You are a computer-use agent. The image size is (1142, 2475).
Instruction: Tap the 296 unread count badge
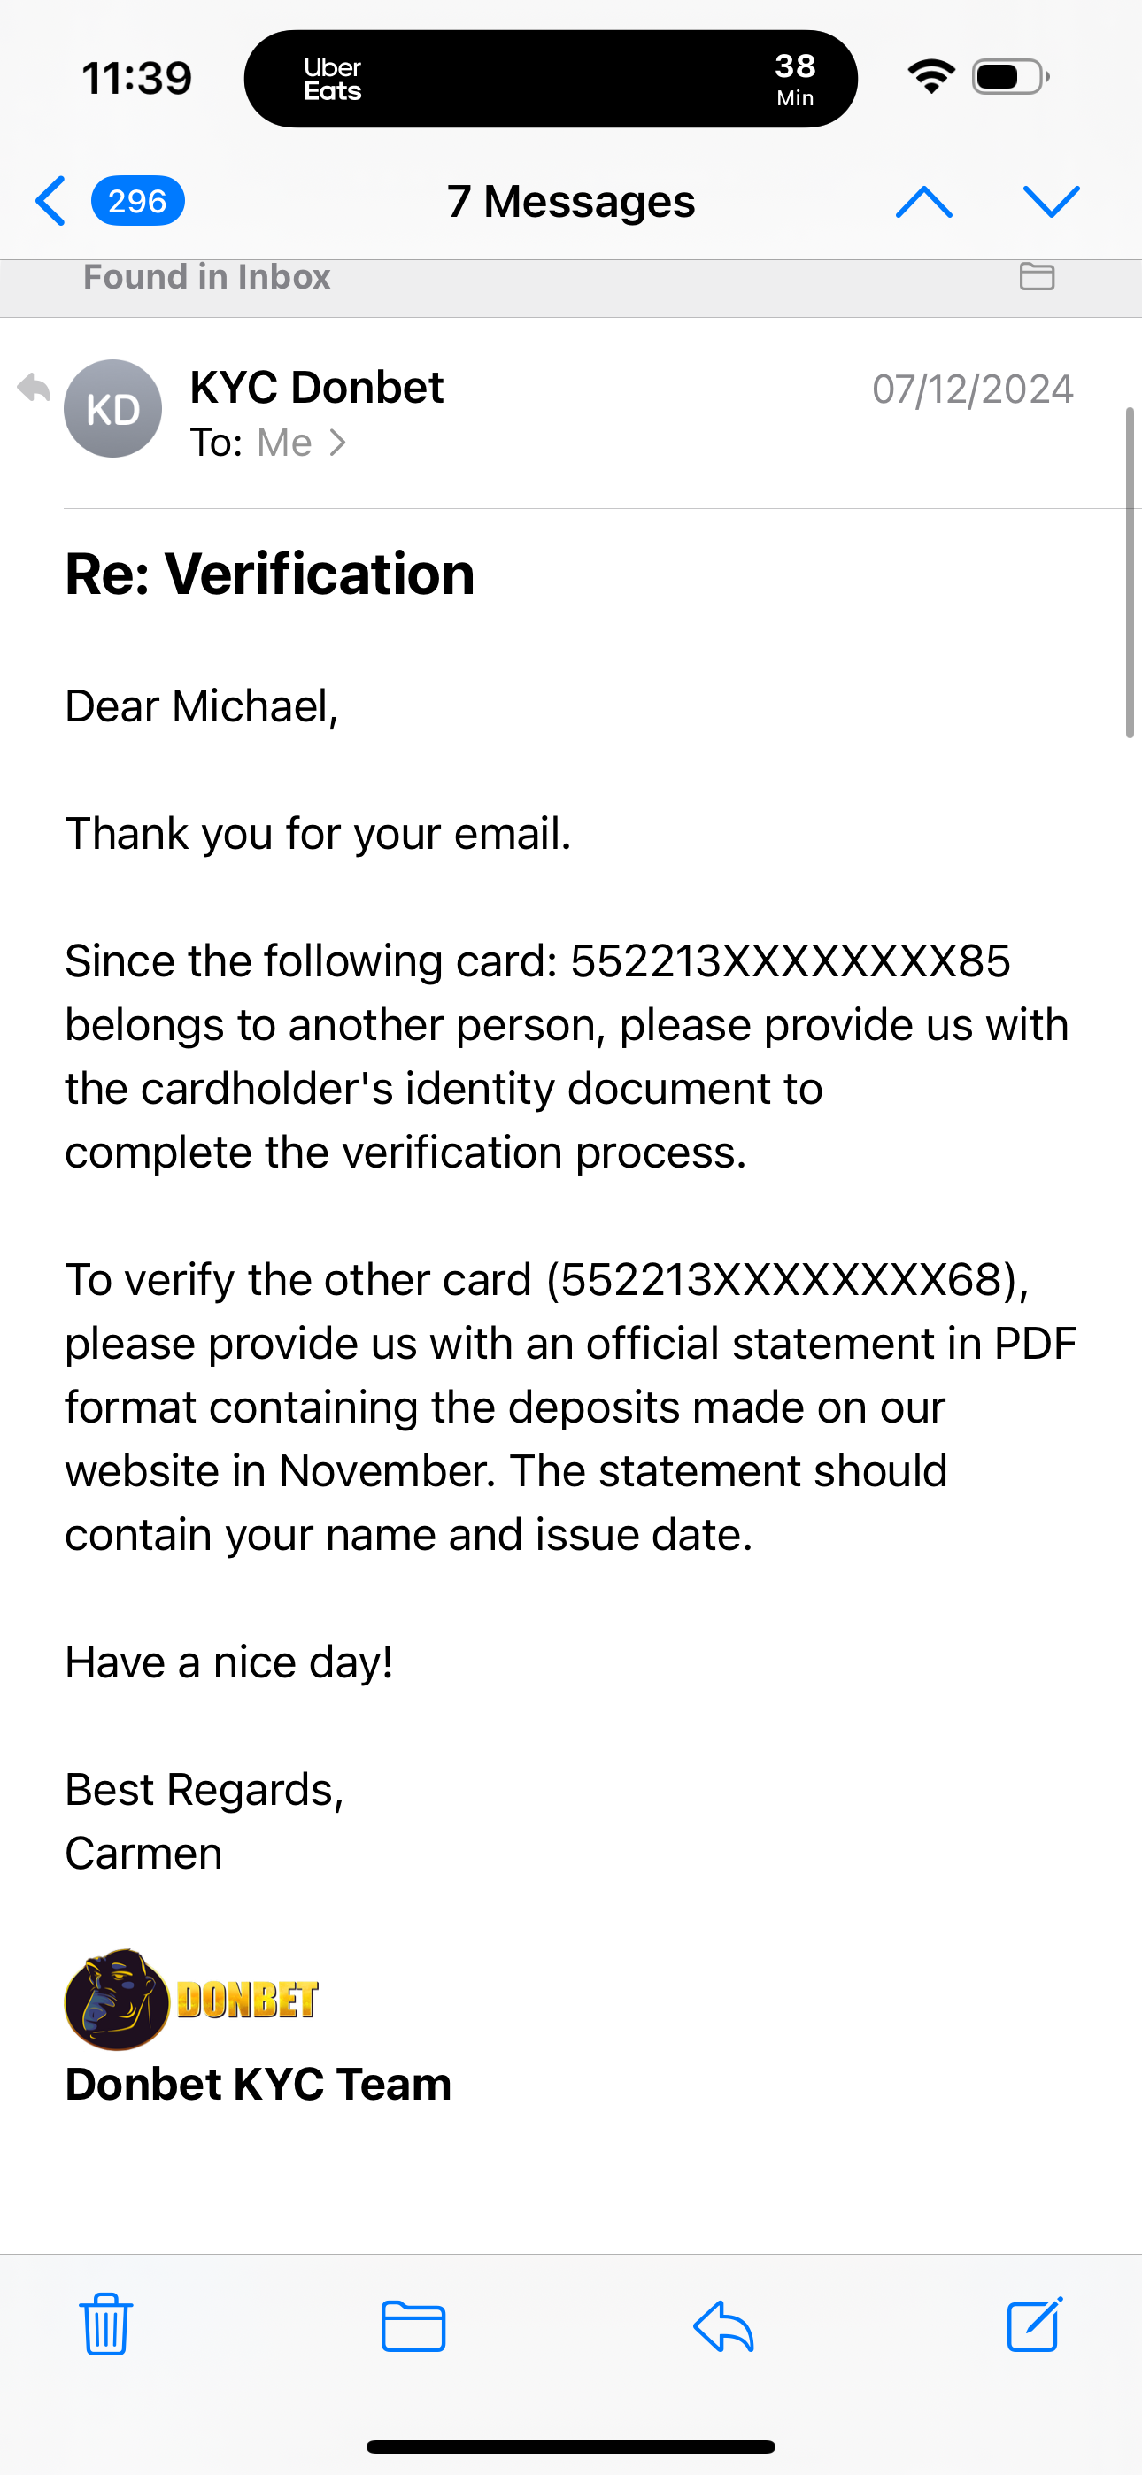137,201
